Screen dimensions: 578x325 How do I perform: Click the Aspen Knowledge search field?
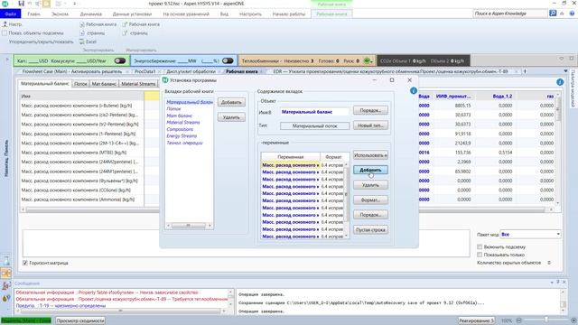coord(509,14)
